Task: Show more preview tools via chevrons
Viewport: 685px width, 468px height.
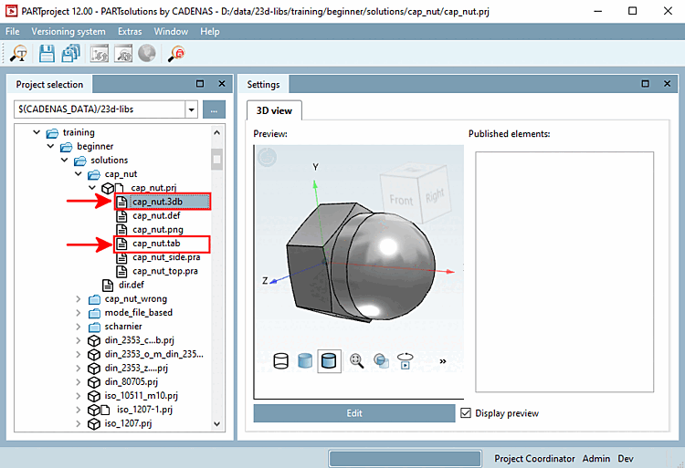Action: (x=443, y=361)
